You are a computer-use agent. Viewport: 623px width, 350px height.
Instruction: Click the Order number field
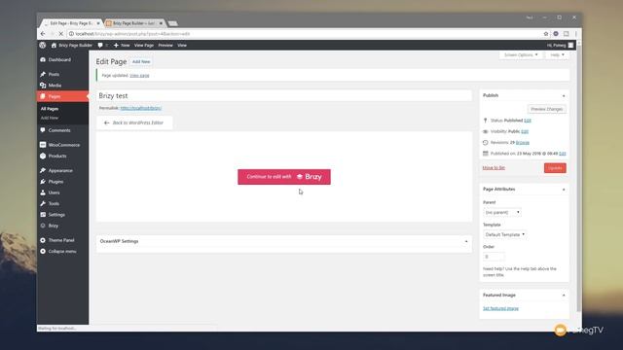[494, 257]
